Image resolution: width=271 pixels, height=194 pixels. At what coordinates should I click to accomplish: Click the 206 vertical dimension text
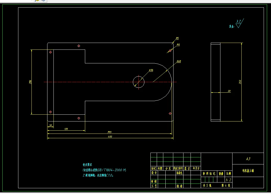click(x=30, y=82)
